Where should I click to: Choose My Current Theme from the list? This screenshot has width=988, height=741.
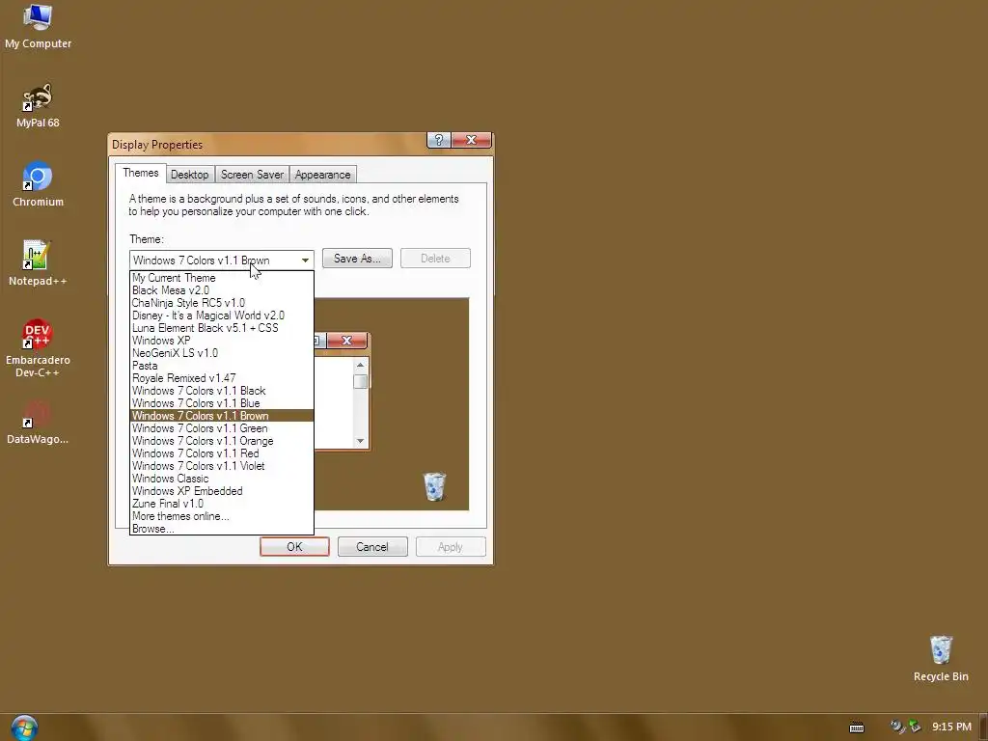click(x=221, y=278)
